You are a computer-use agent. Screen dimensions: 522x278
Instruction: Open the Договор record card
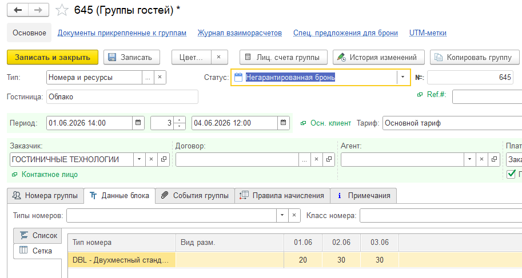click(329, 159)
